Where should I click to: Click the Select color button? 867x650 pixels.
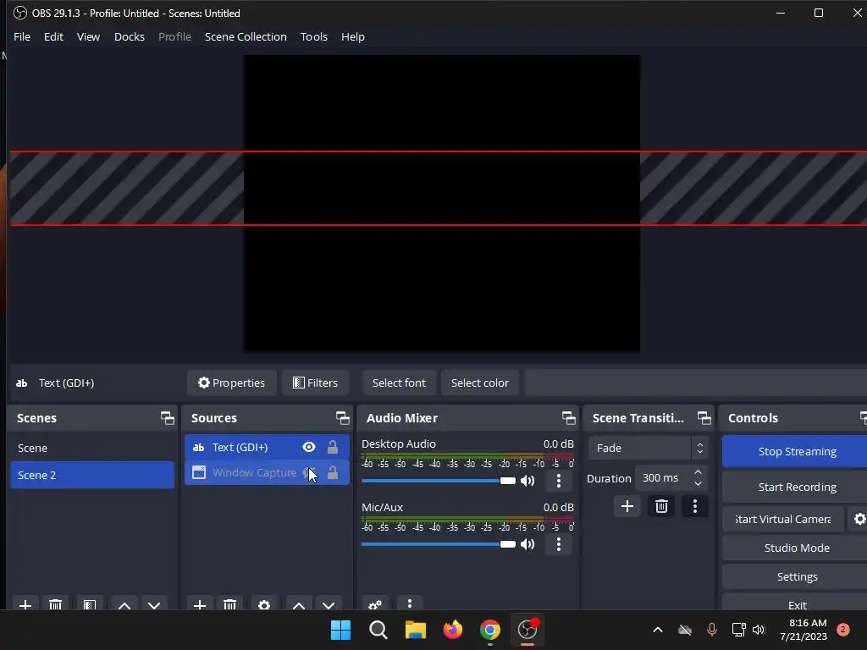[479, 383]
